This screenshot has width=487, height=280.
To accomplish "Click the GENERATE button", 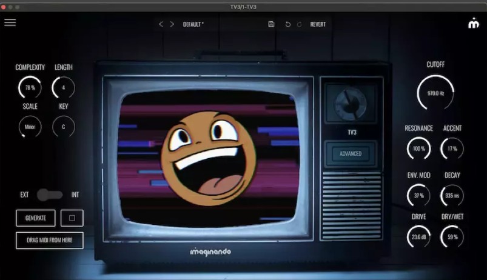I will (x=36, y=218).
